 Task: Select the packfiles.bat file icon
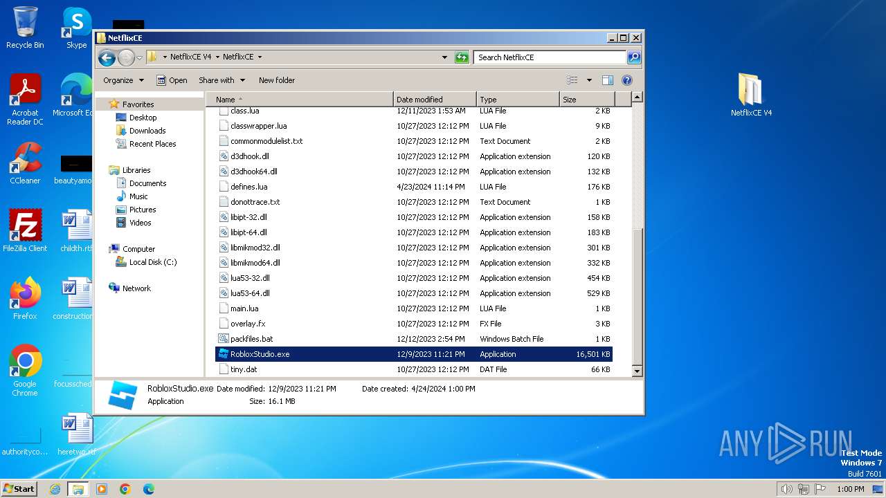pyautogui.click(x=224, y=339)
